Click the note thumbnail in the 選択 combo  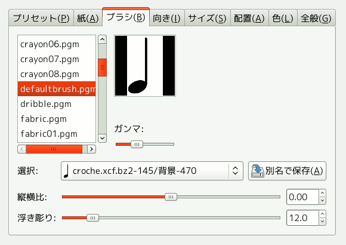(66, 171)
